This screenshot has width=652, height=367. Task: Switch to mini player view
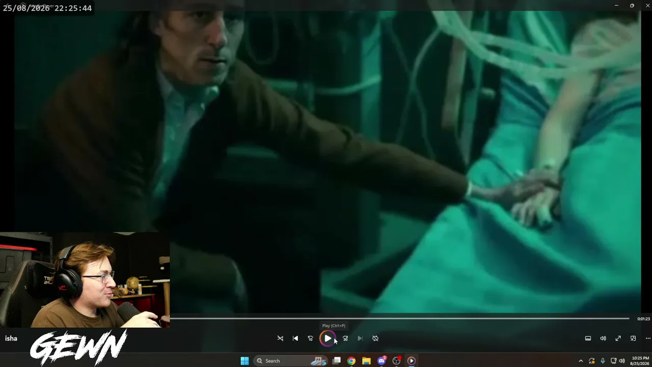633,338
